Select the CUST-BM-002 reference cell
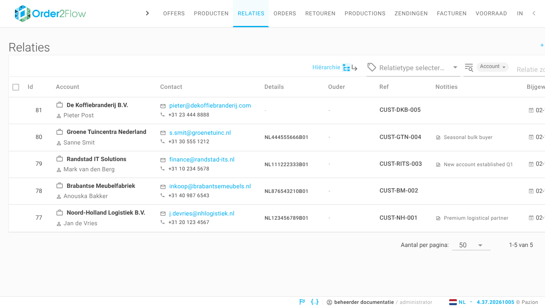The height and width of the screenshot is (306, 545). (x=399, y=190)
